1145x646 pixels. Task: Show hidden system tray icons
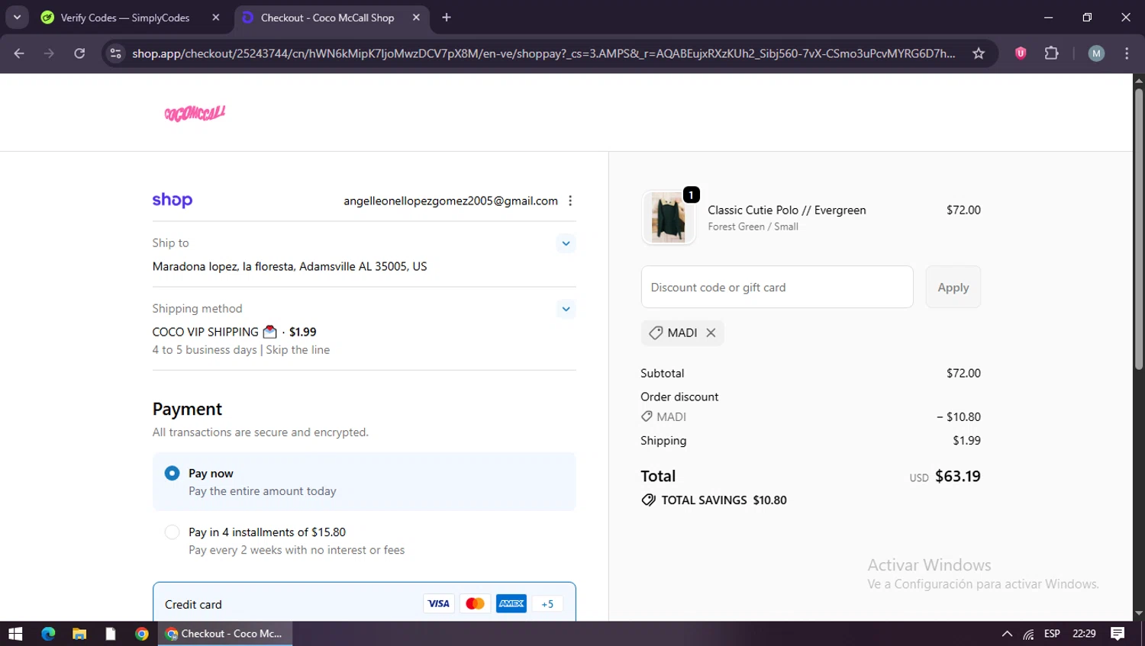coord(1007,634)
